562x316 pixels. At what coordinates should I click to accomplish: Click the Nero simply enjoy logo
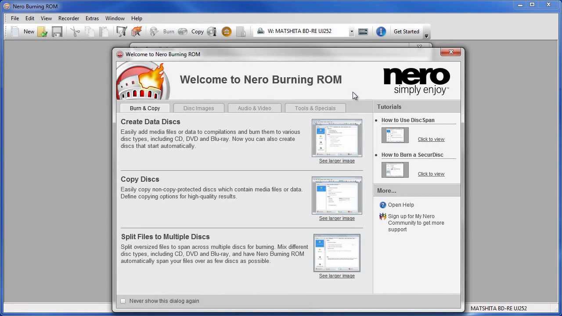[x=416, y=81]
